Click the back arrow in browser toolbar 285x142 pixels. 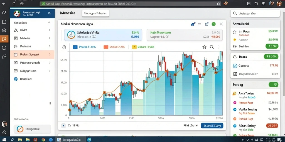tap(4, 4)
